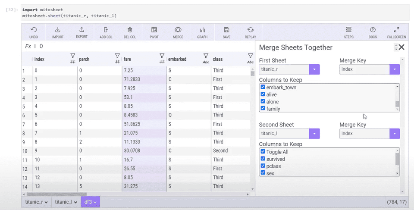This screenshot has width=414, height=210.
Task: Open filter for index column
Action: coord(72,56)
